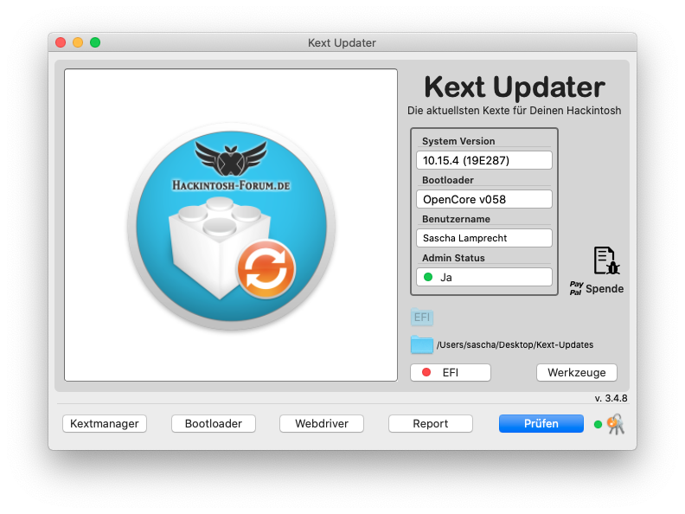Click 'Die aktuellsten Kexte für Deinen Hackintosh' subtitle
685x514 pixels.
click(515, 111)
